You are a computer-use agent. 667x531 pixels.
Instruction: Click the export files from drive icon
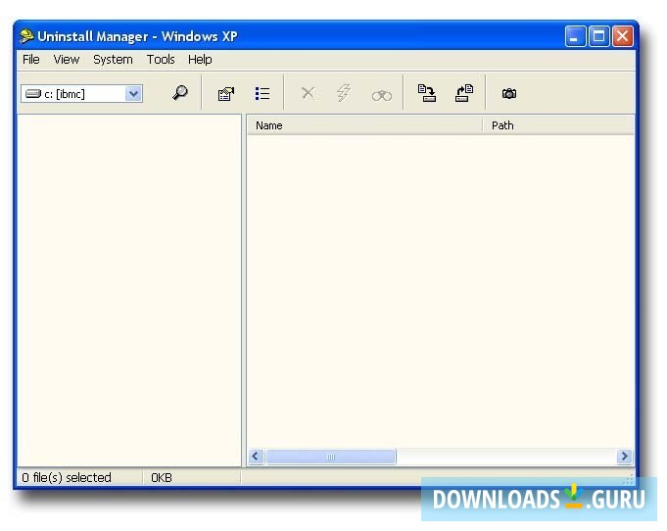click(464, 93)
